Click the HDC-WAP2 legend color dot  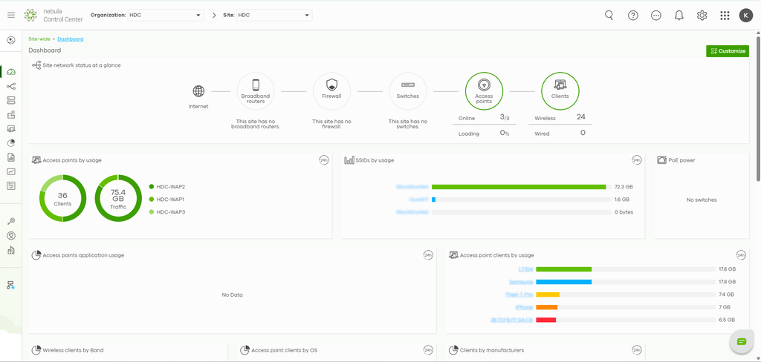[x=152, y=187]
